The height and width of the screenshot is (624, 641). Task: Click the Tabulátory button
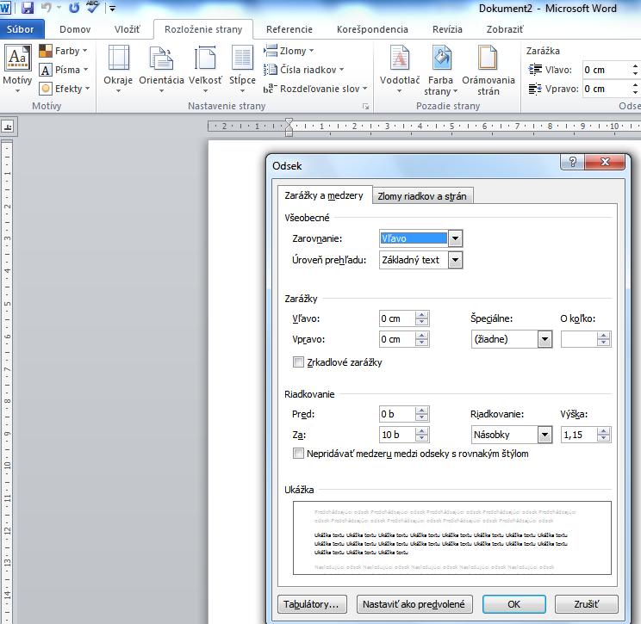[313, 604]
